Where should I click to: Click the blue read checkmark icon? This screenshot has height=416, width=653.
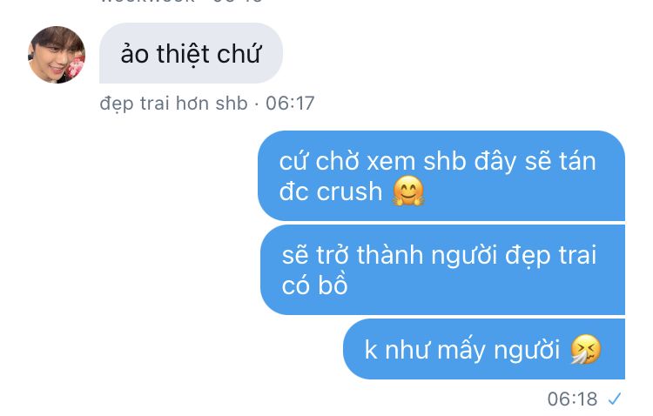(x=615, y=399)
